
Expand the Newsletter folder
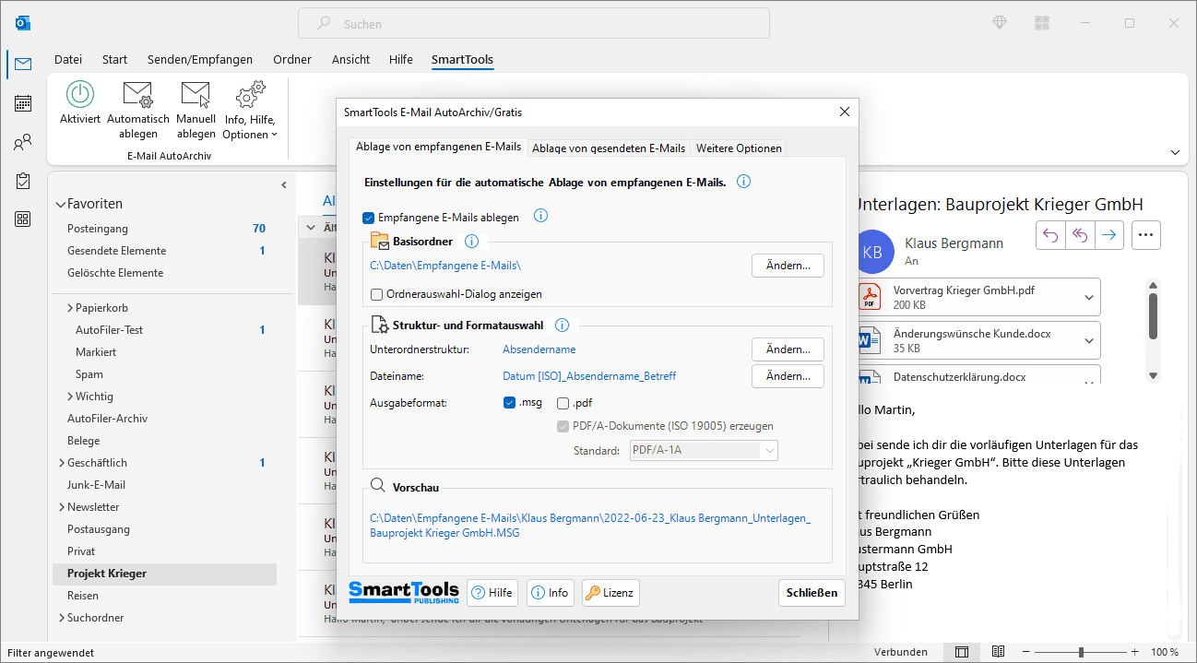tap(62, 507)
